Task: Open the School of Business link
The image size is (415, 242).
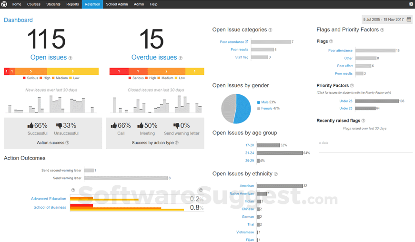Action: (50, 207)
